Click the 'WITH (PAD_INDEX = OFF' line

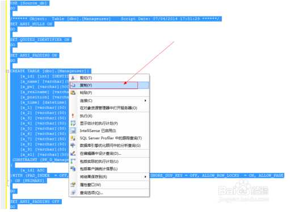(40, 176)
